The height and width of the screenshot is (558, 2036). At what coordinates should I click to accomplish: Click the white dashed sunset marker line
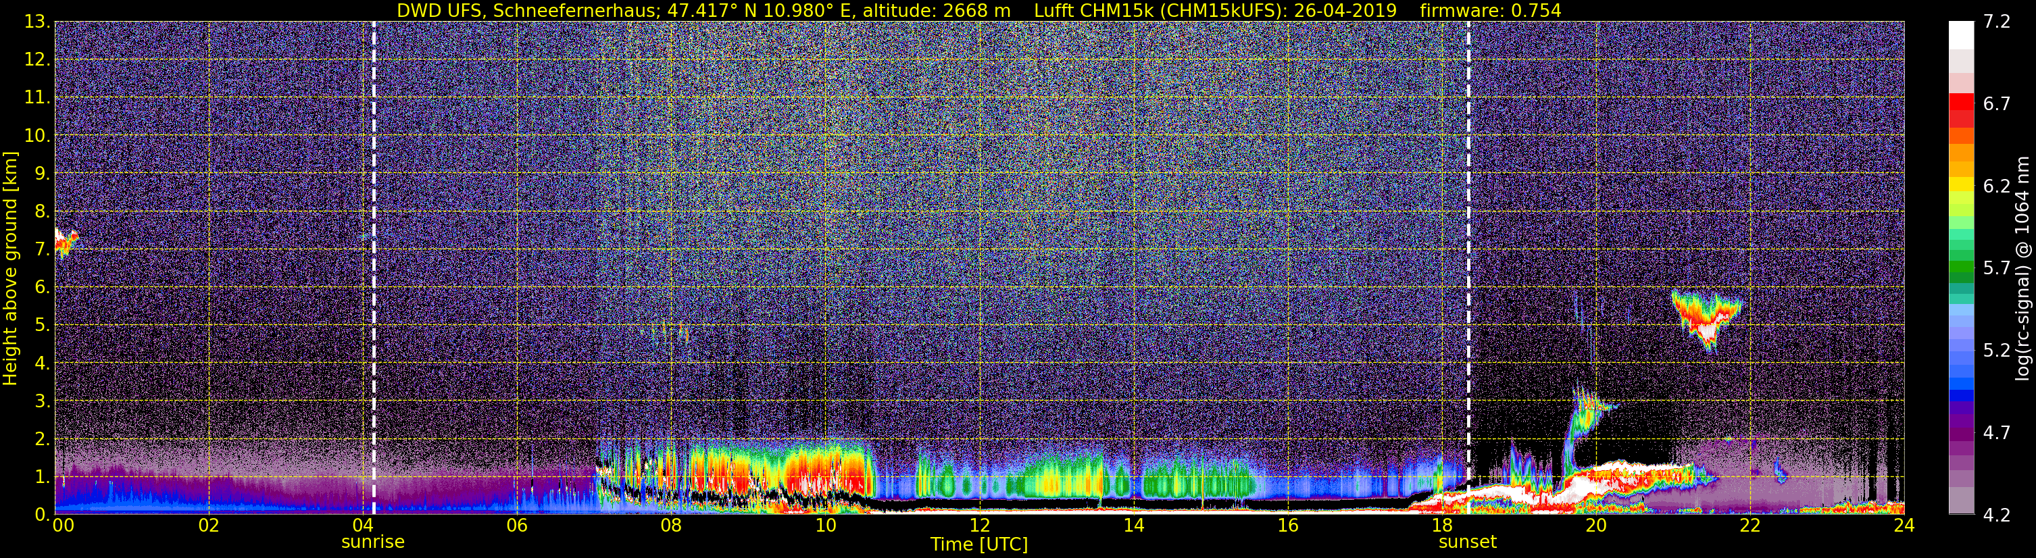[x=1468, y=267]
